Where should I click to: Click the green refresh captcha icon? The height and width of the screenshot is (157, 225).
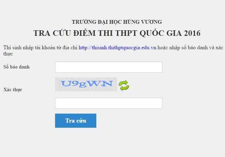[x=124, y=85]
